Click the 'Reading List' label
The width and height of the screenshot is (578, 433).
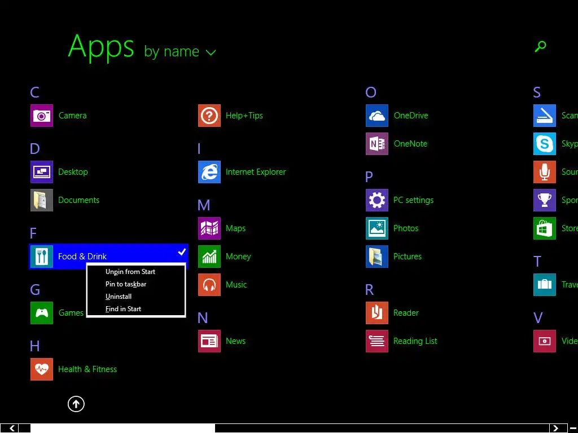[x=415, y=341]
